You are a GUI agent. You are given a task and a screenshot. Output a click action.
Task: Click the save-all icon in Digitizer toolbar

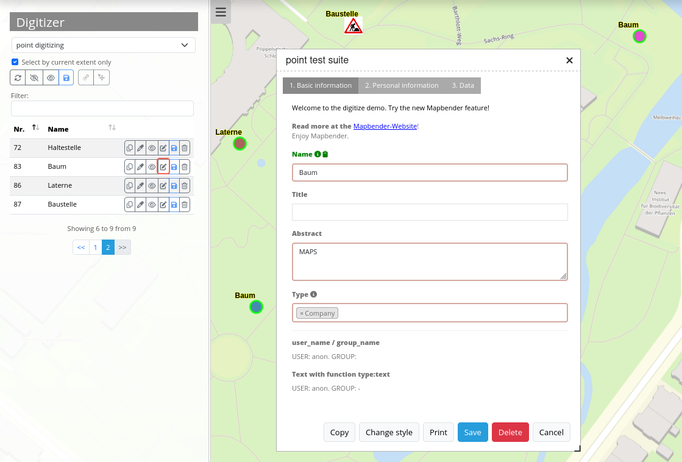66,77
